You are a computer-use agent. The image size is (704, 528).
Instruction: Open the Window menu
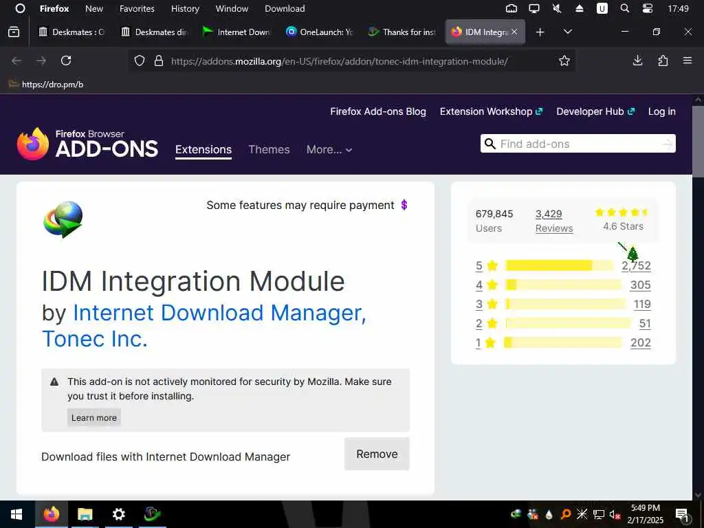(x=232, y=8)
